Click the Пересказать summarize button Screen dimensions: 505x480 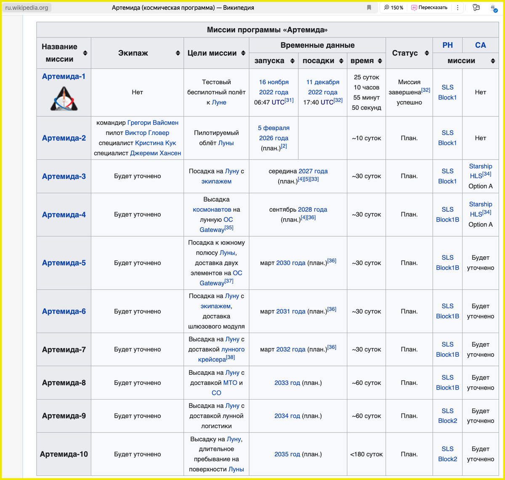[x=429, y=8]
